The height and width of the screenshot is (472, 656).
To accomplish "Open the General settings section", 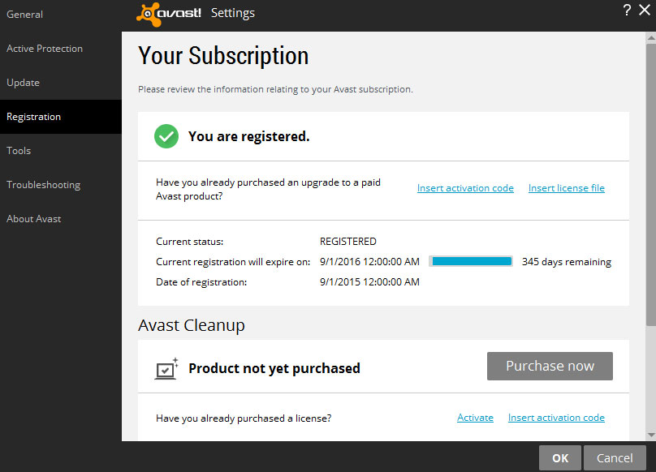I will (x=61, y=15).
